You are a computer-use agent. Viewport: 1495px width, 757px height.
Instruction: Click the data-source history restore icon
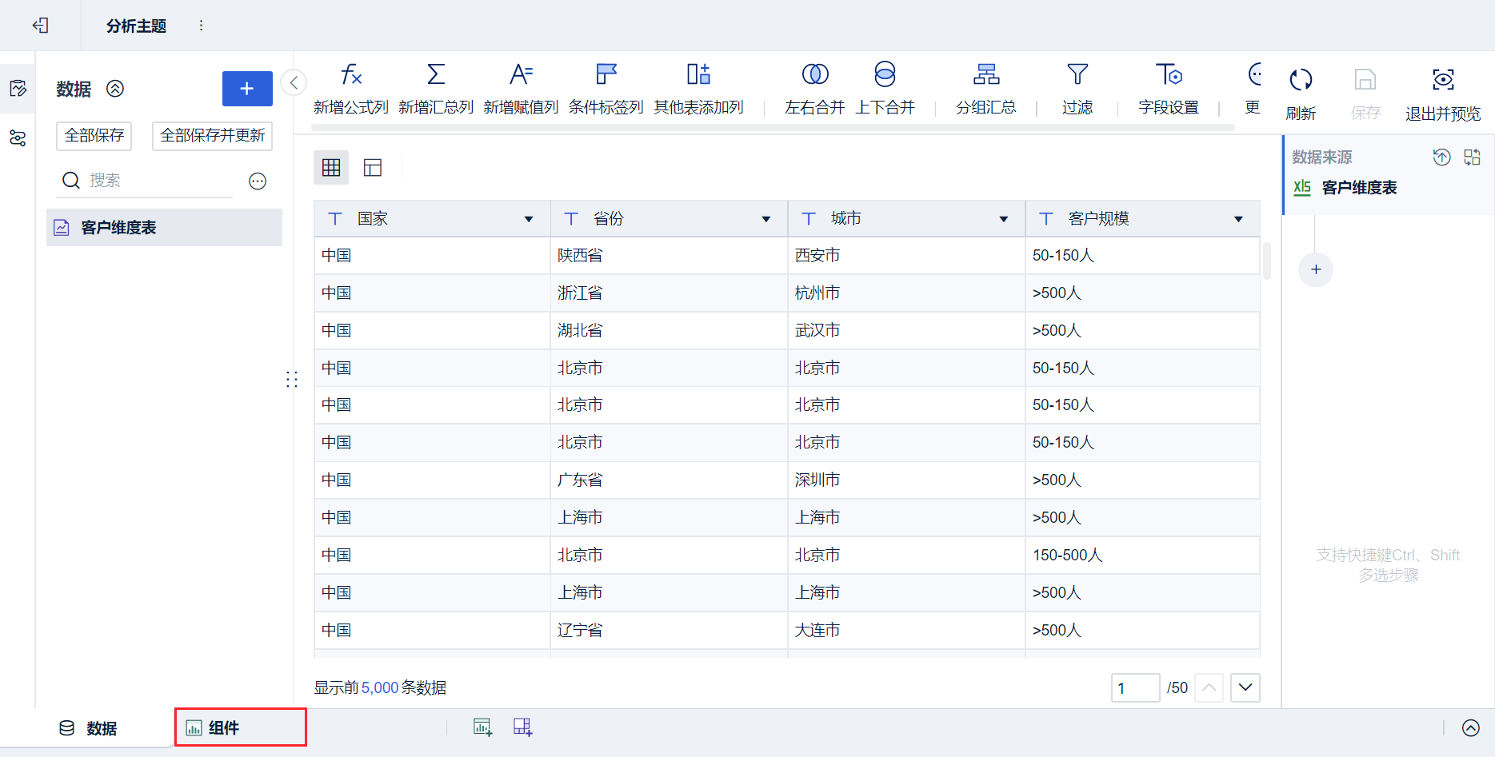(x=1441, y=157)
